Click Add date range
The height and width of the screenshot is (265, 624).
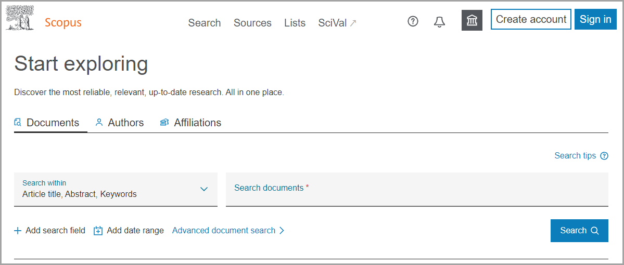coord(129,230)
